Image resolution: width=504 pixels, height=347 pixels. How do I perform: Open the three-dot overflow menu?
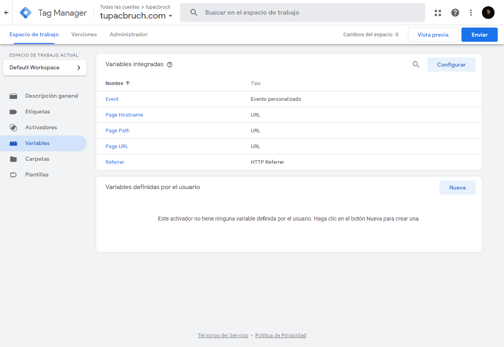click(471, 13)
